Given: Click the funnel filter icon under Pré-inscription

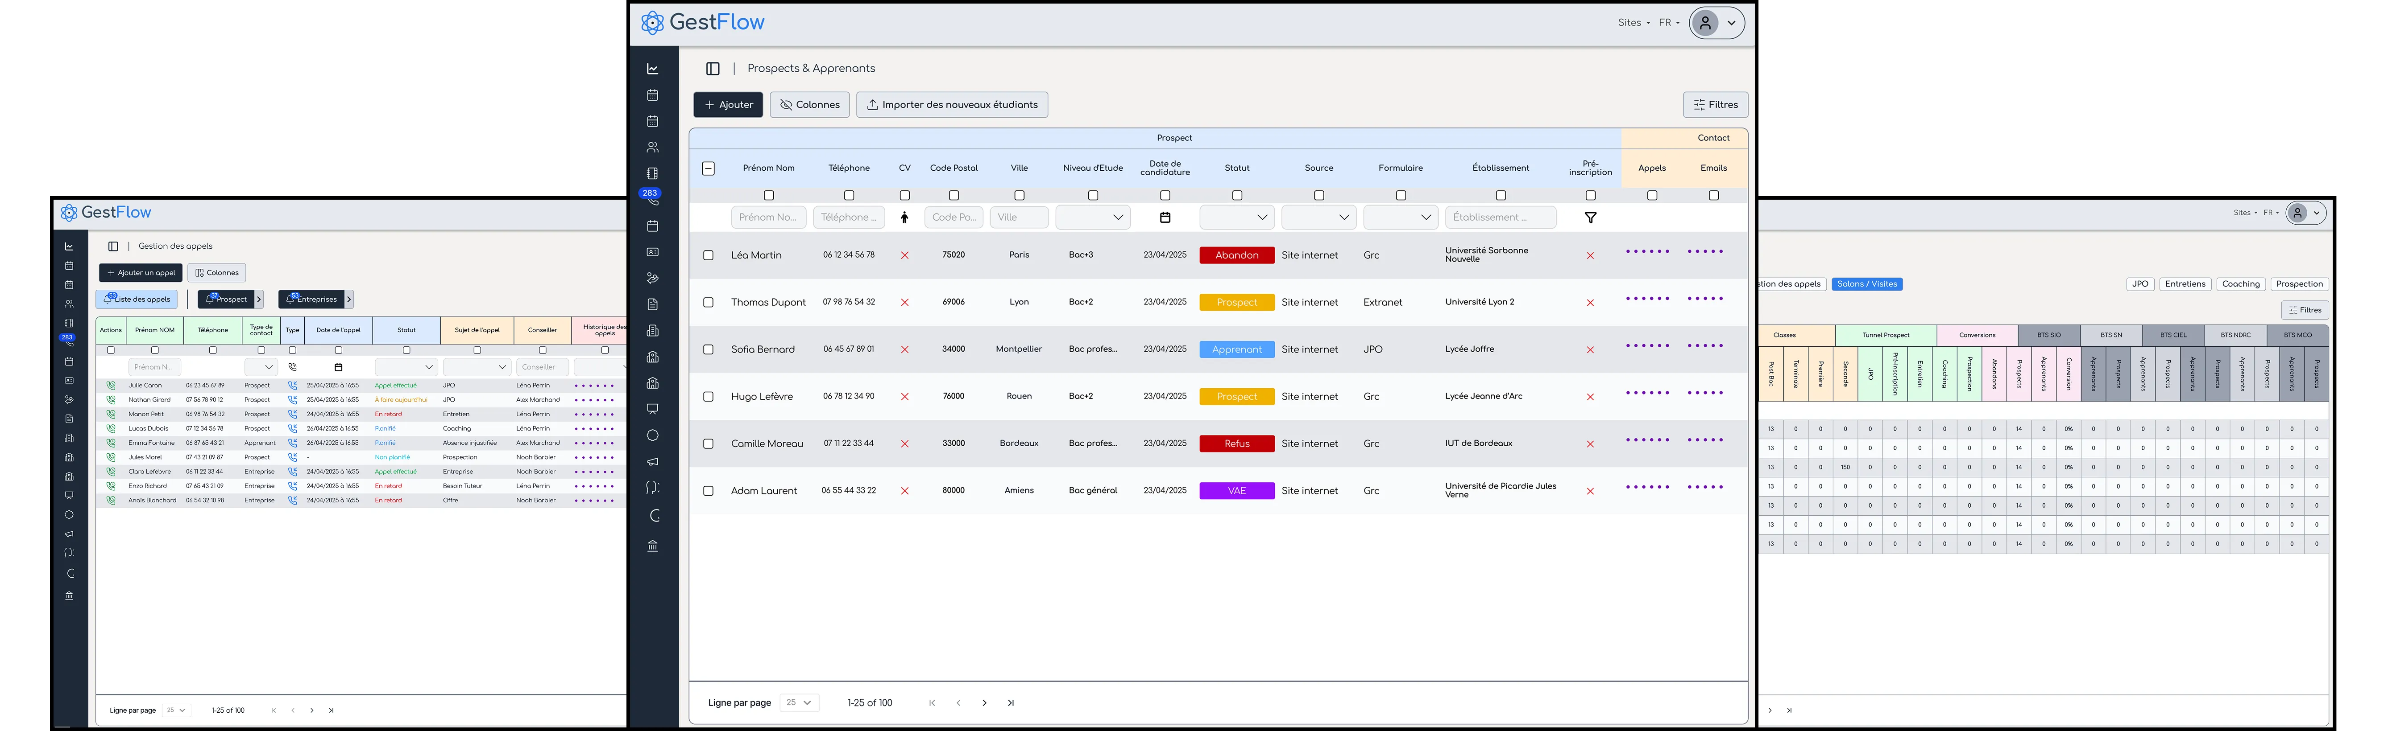Looking at the screenshot, I should coord(1590,218).
